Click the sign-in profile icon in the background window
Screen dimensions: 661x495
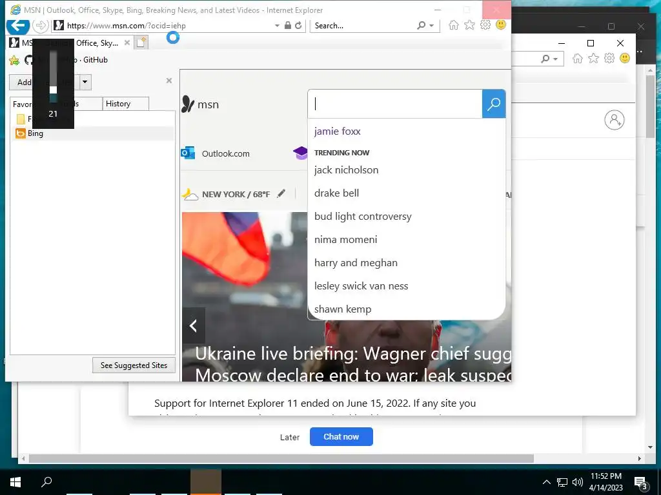[615, 121]
